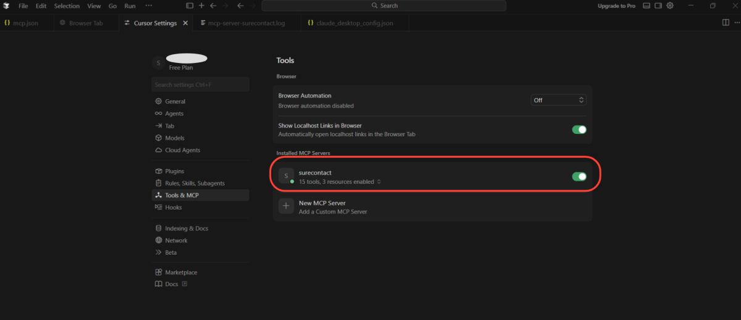The image size is (741, 320).
Task: Expand surecontact tools and resources list
Action: (379, 182)
